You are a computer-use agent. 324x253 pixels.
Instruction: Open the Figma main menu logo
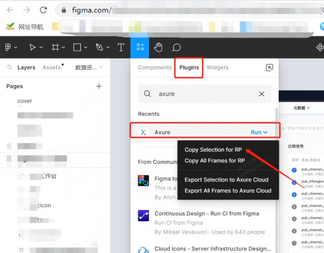tap(8, 47)
